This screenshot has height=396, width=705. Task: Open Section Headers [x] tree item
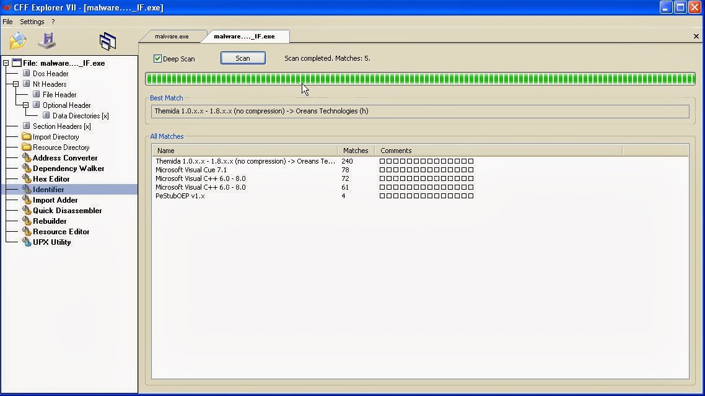point(61,126)
